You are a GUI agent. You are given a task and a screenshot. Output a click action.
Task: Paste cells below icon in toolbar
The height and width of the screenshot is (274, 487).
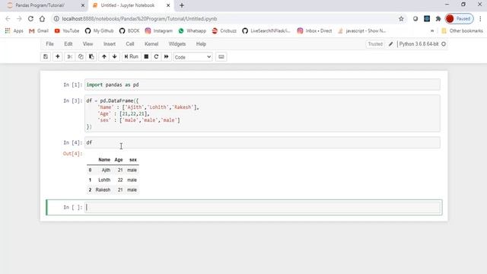point(91,57)
